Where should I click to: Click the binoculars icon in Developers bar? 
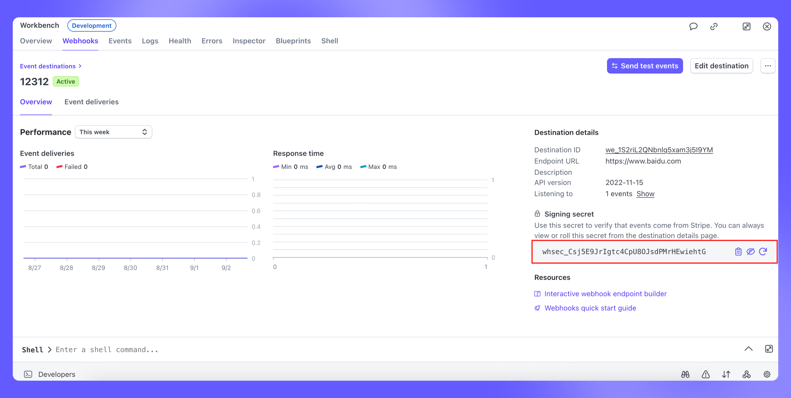(685, 374)
